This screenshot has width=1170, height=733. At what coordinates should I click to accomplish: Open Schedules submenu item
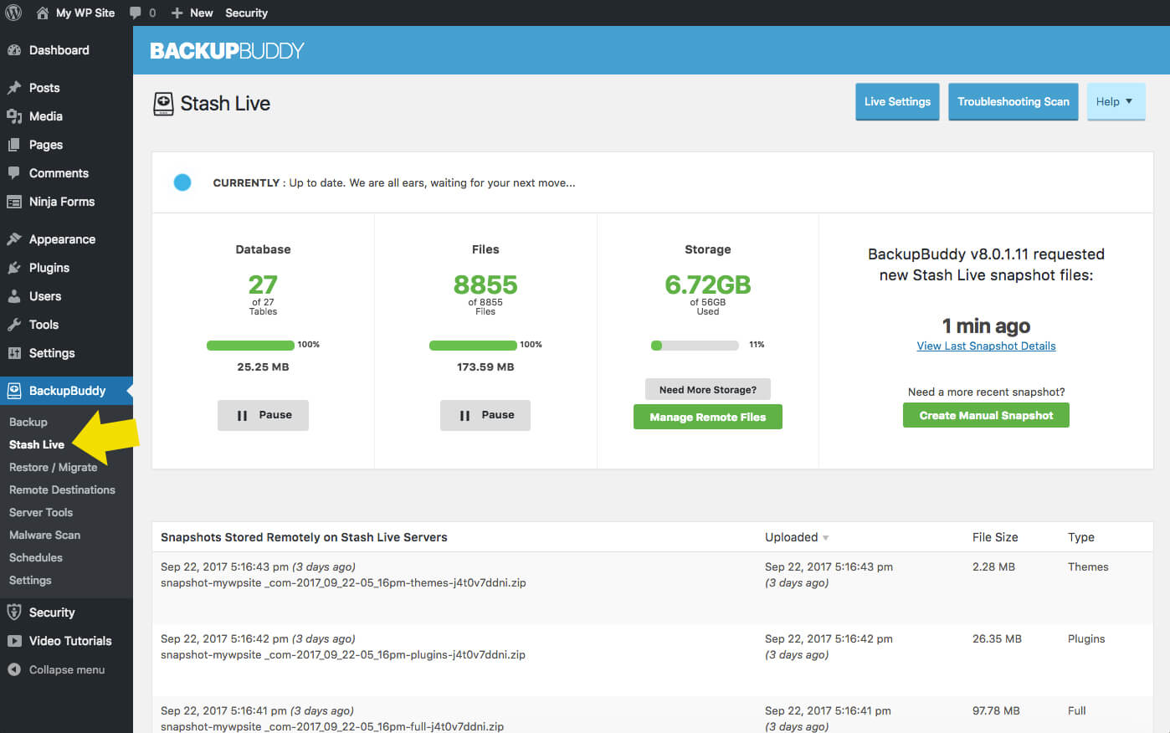click(36, 557)
